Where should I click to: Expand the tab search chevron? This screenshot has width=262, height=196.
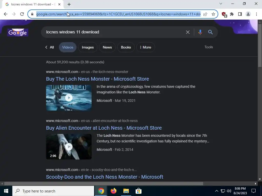[x=221, y=4]
